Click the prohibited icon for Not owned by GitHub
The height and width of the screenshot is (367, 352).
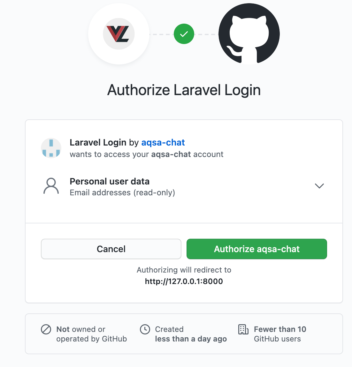pos(46,329)
